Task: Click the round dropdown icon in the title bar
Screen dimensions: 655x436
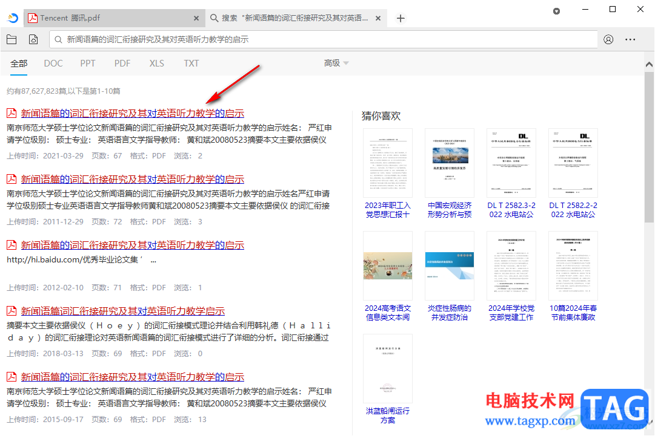Action: coord(556,11)
